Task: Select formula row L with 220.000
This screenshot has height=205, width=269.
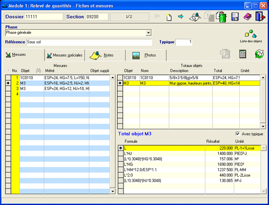Action: (190, 148)
